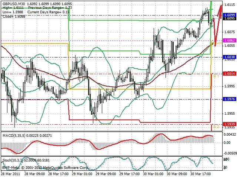Select the magenta 1.6062 price label
Image resolution: width=237 pixels, height=177 pixels.
(230, 41)
